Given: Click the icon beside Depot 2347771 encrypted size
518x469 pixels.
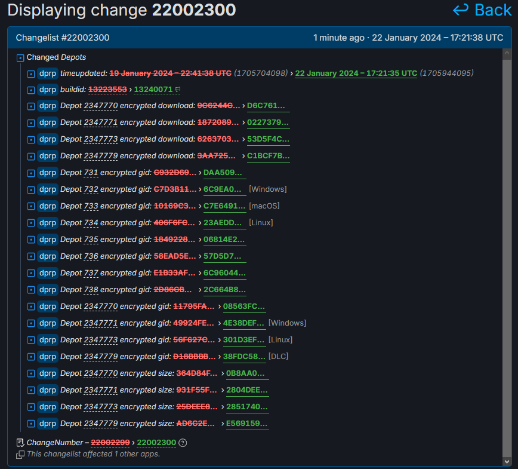Looking at the screenshot, I should pos(31,390).
